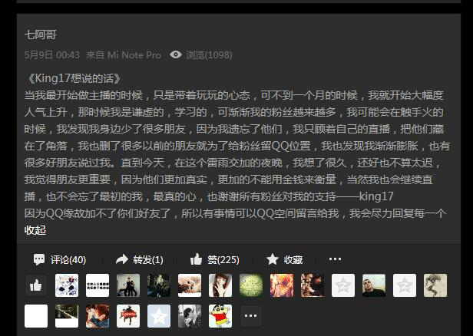
Task: Click the star icon next to 收藏
Action: pyautogui.click(x=273, y=259)
